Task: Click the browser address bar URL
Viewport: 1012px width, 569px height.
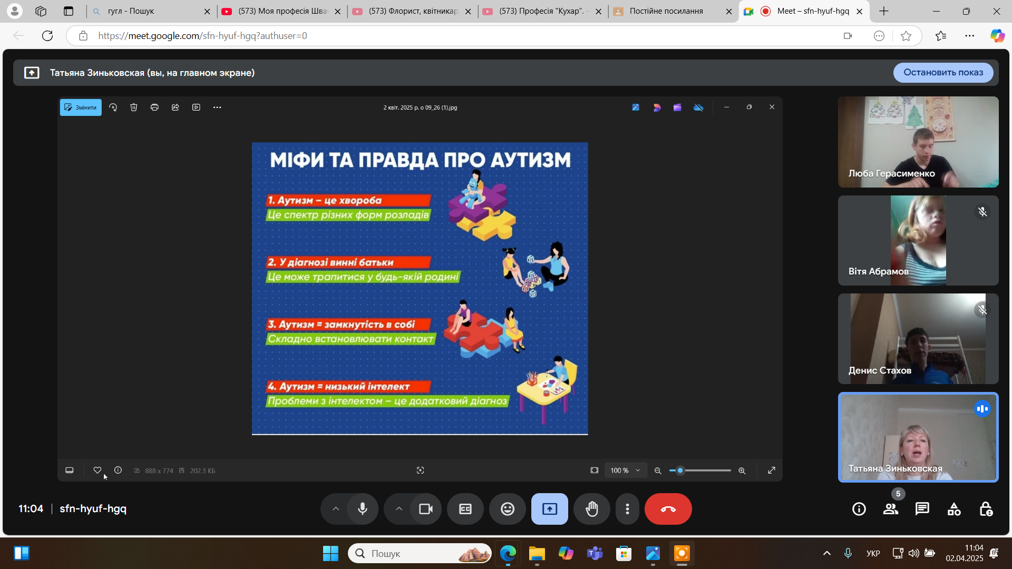Action: pyautogui.click(x=202, y=36)
